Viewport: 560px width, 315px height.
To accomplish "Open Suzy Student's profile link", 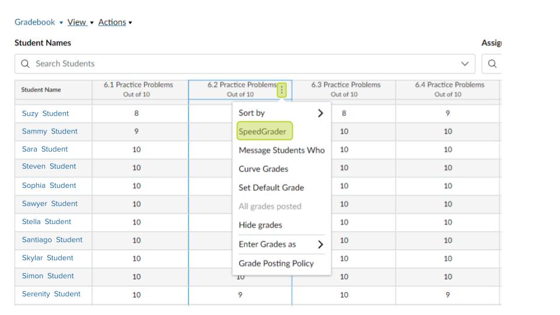I will coord(45,114).
